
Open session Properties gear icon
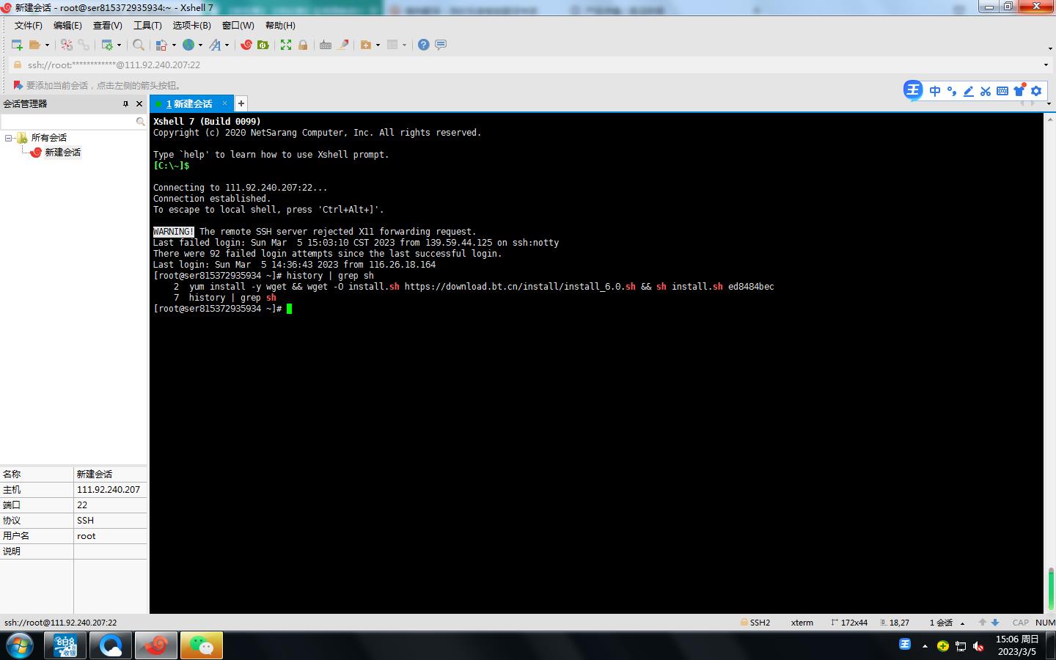(107, 45)
